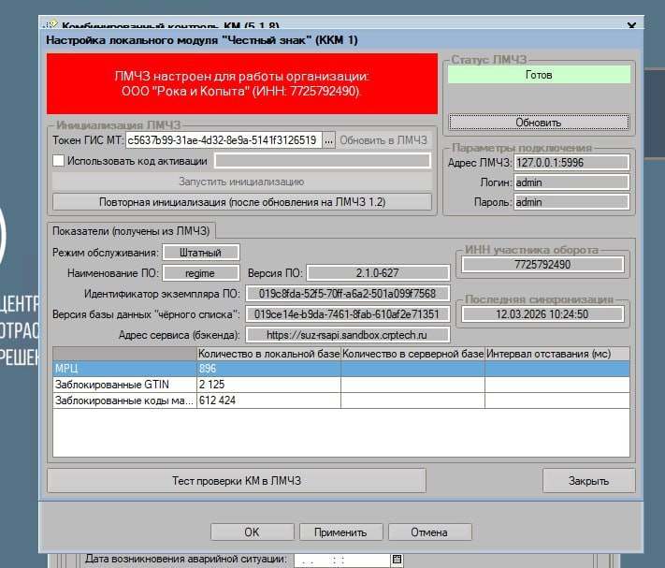665x568 pixels.
Task: Click the Закрыть button
Action: pyautogui.click(x=588, y=481)
